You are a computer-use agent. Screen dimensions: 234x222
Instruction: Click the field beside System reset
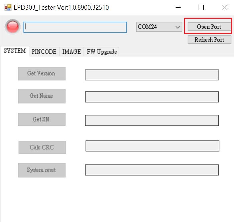(x=152, y=170)
